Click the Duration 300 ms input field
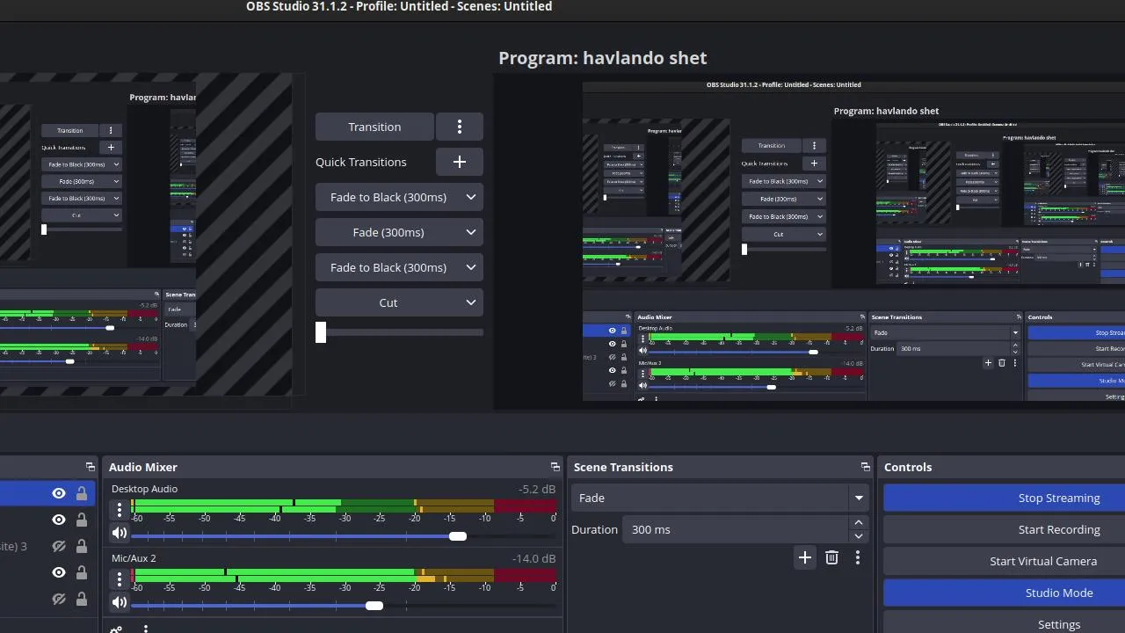 click(736, 529)
